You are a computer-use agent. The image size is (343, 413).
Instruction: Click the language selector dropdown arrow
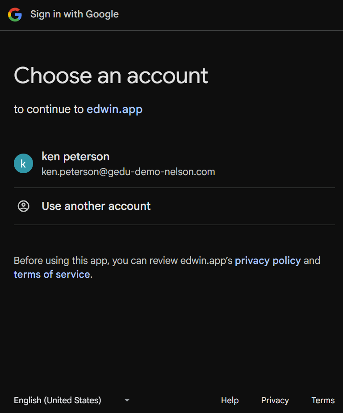(127, 400)
